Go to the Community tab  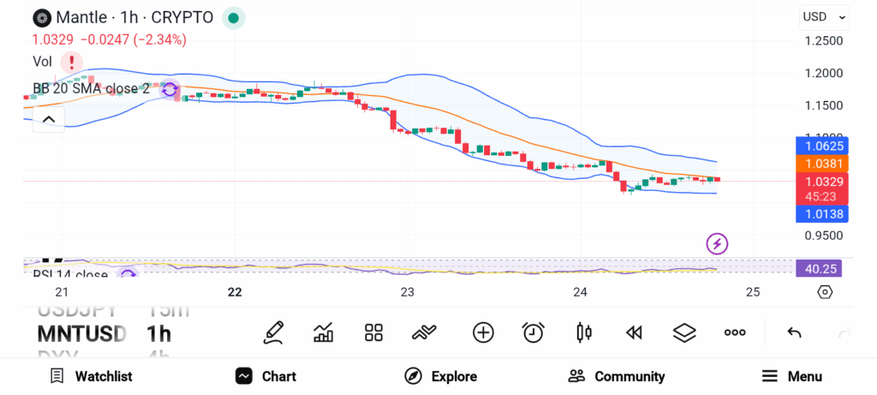click(617, 376)
